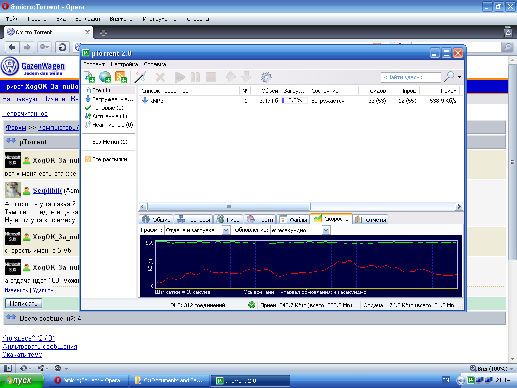Select Готовые (0) category in sidebar
Viewport: 517px width, 388px height.
click(x=109, y=108)
